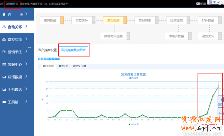
Task: Expand the 店铺数据 menu chevron
Action: pyautogui.click(x=26, y=77)
